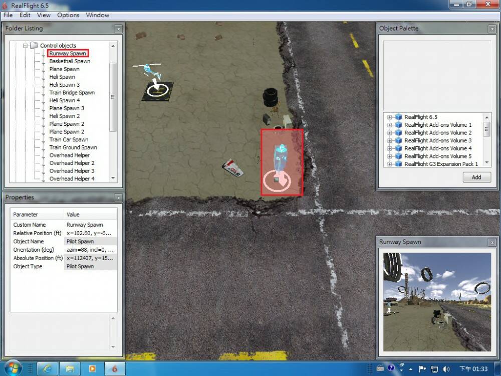Expand RealFlight Add-ons Volume 1
Screen dimensions: 501x376
click(x=389, y=125)
